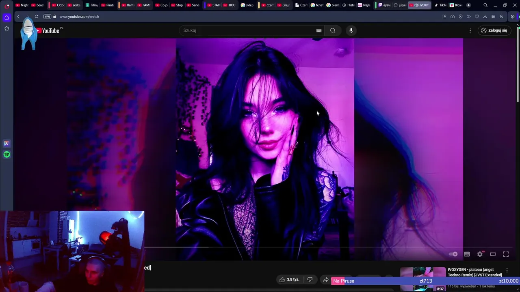Screen dimensions: 520x292
Task: Click the magnifier search button
Action: coord(333,30)
